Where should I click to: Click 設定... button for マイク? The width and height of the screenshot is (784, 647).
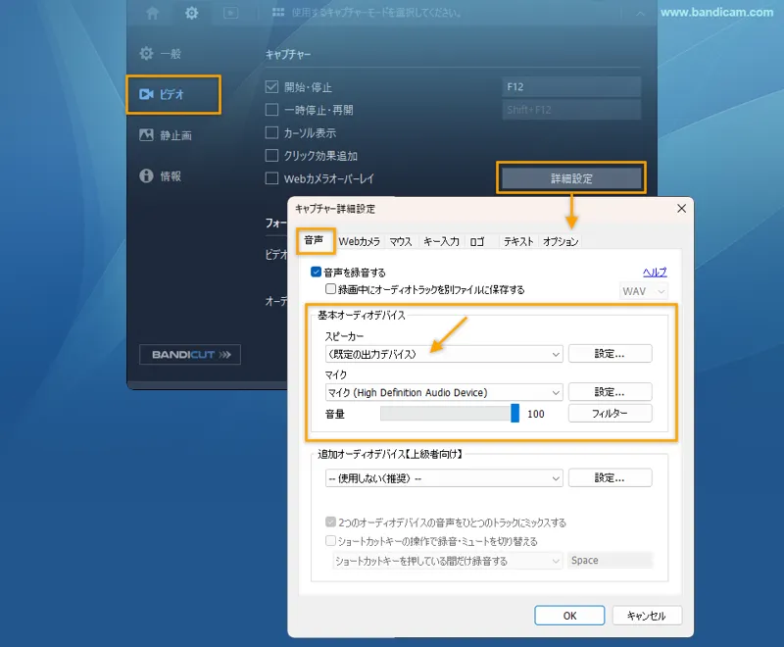(610, 392)
